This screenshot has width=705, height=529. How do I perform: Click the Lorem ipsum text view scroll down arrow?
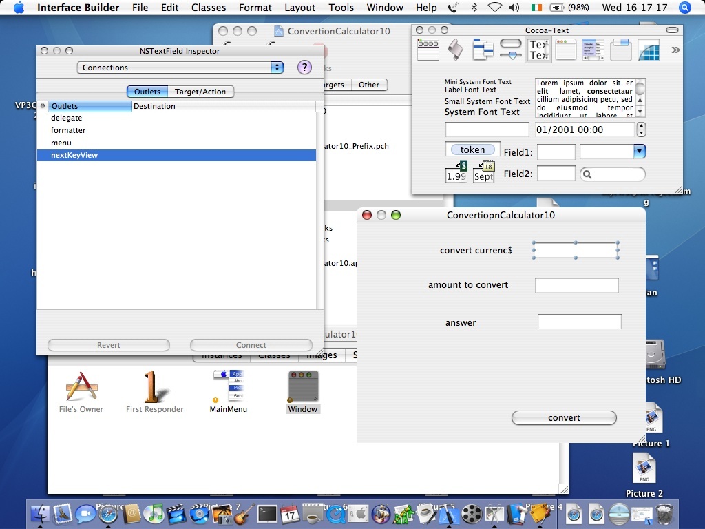tap(640, 111)
